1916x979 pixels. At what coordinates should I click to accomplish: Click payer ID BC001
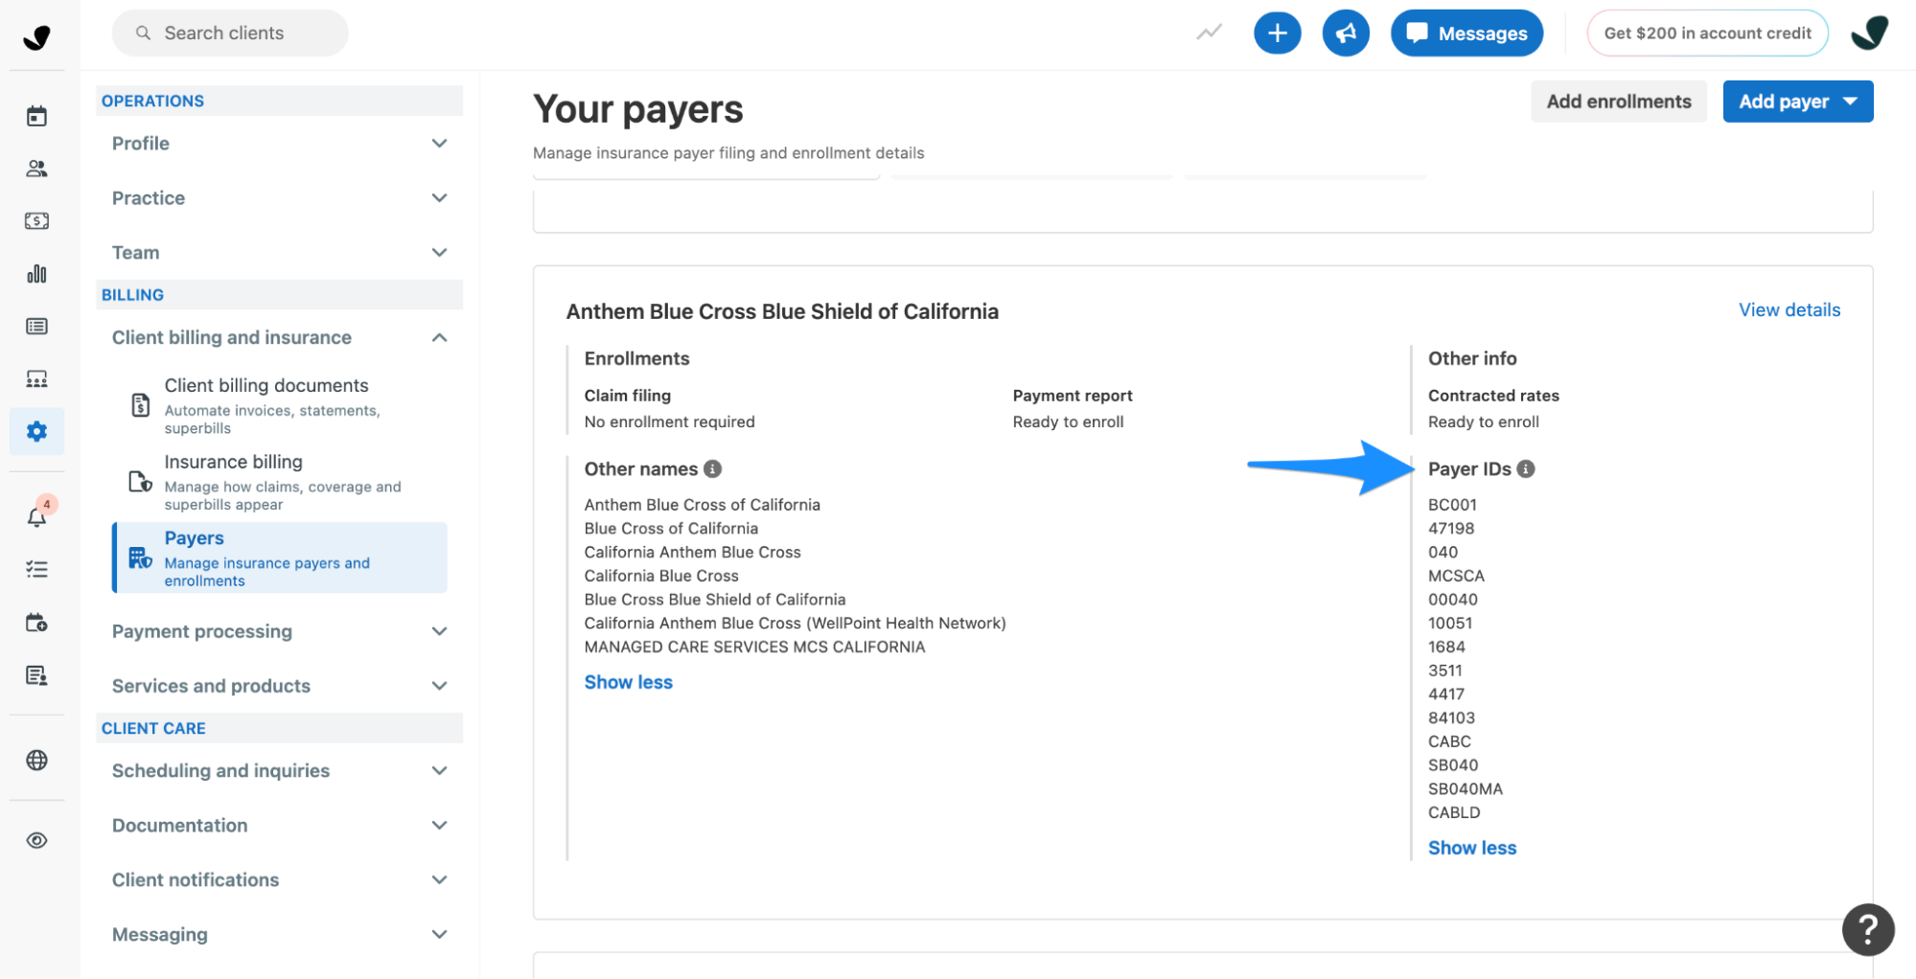[1451, 505]
